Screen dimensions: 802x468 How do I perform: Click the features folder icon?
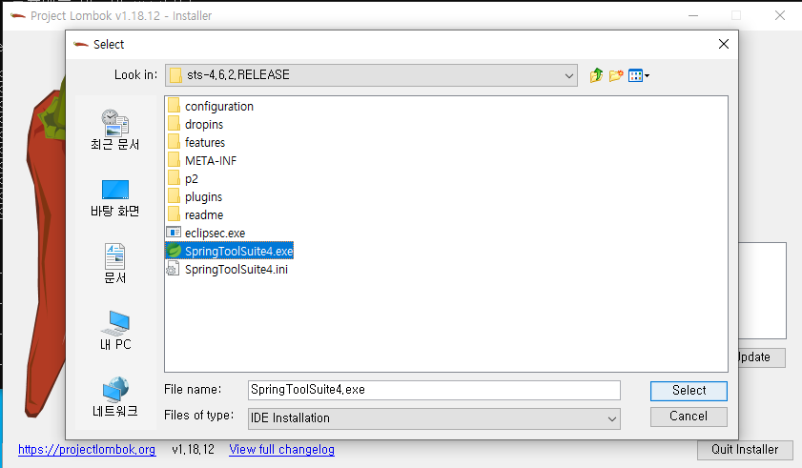pyautogui.click(x=174, y=142)
